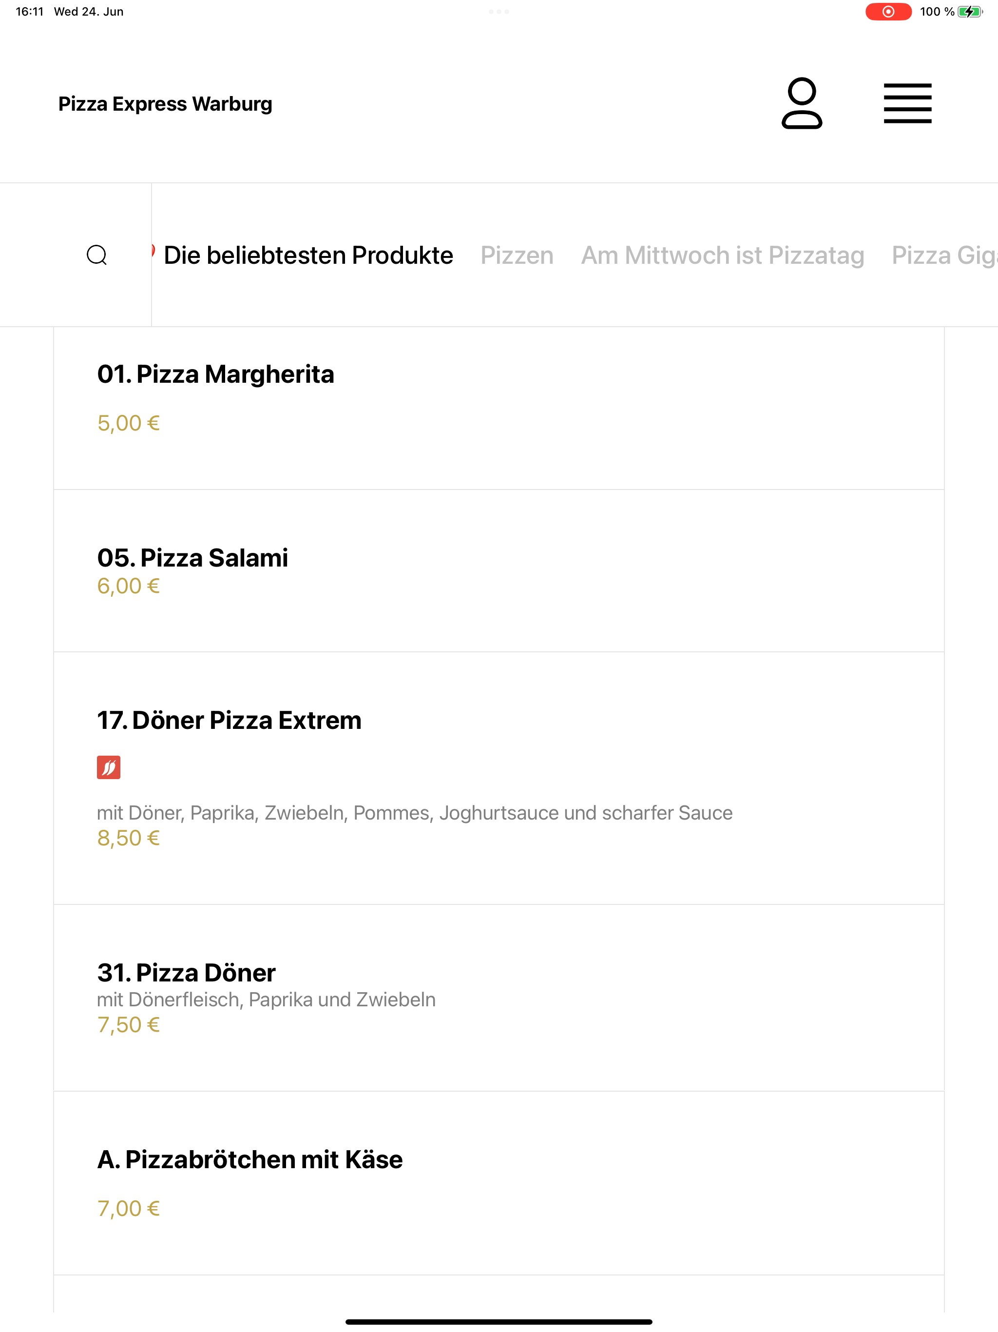Go to Pizza Express Warburg home title

[x=166, y=103]
